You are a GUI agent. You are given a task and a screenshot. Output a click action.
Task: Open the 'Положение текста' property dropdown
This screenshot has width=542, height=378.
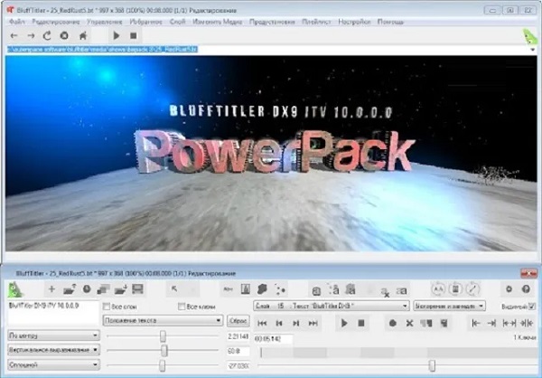click(x=163, y=320)
